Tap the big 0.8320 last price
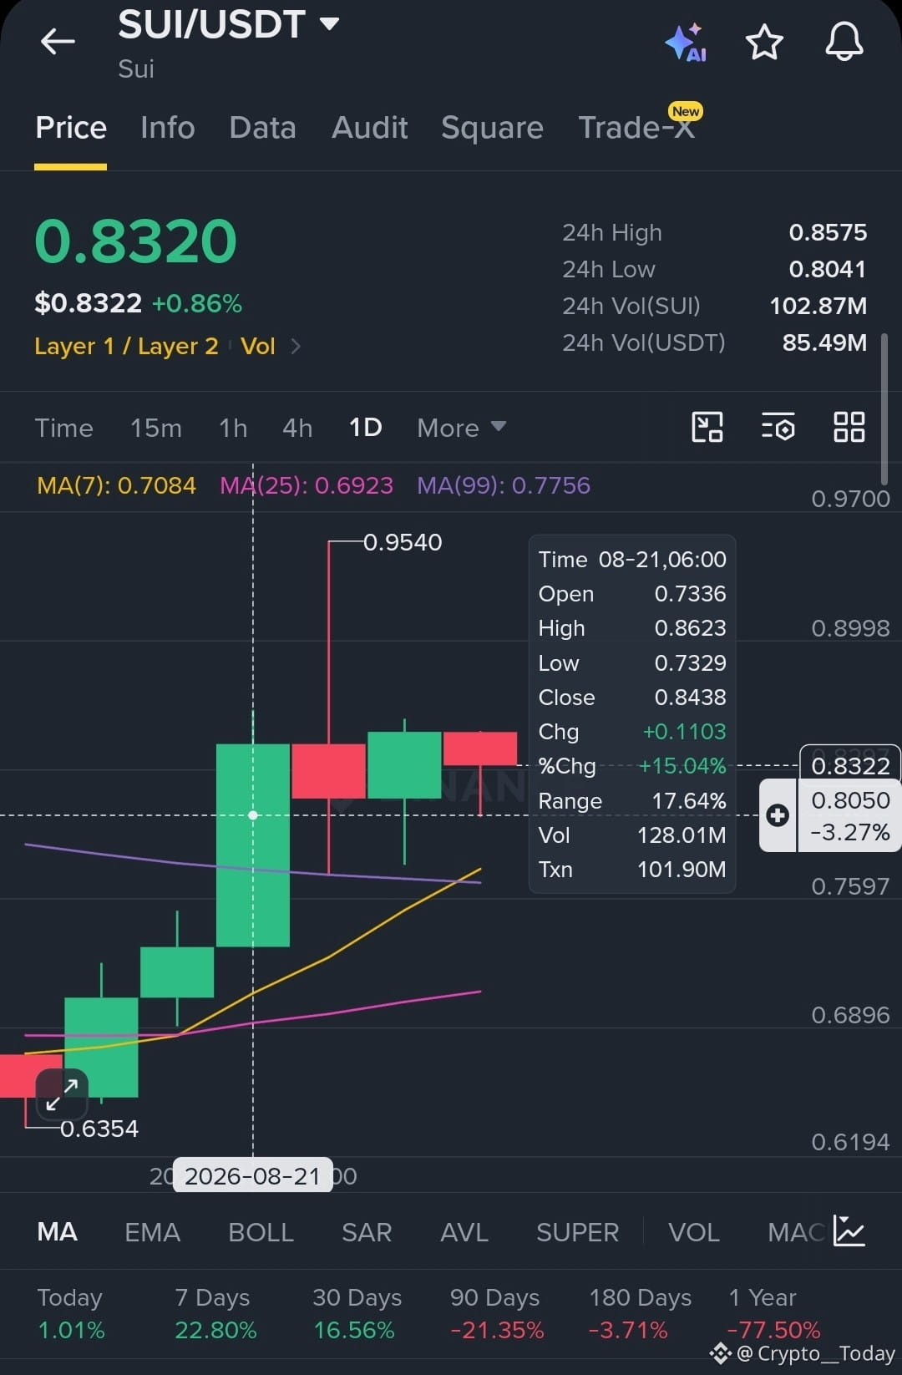This screenshot has width=902, height=1375. (136, 241)
